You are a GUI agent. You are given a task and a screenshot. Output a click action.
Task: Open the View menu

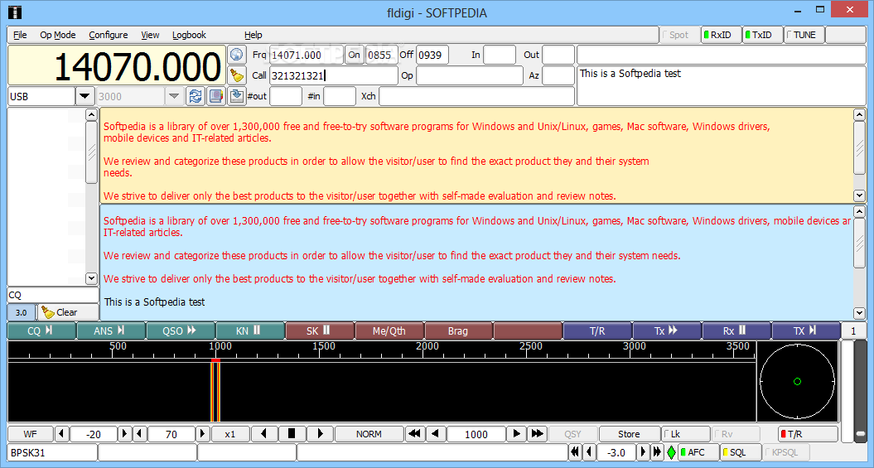click(150, 35)
